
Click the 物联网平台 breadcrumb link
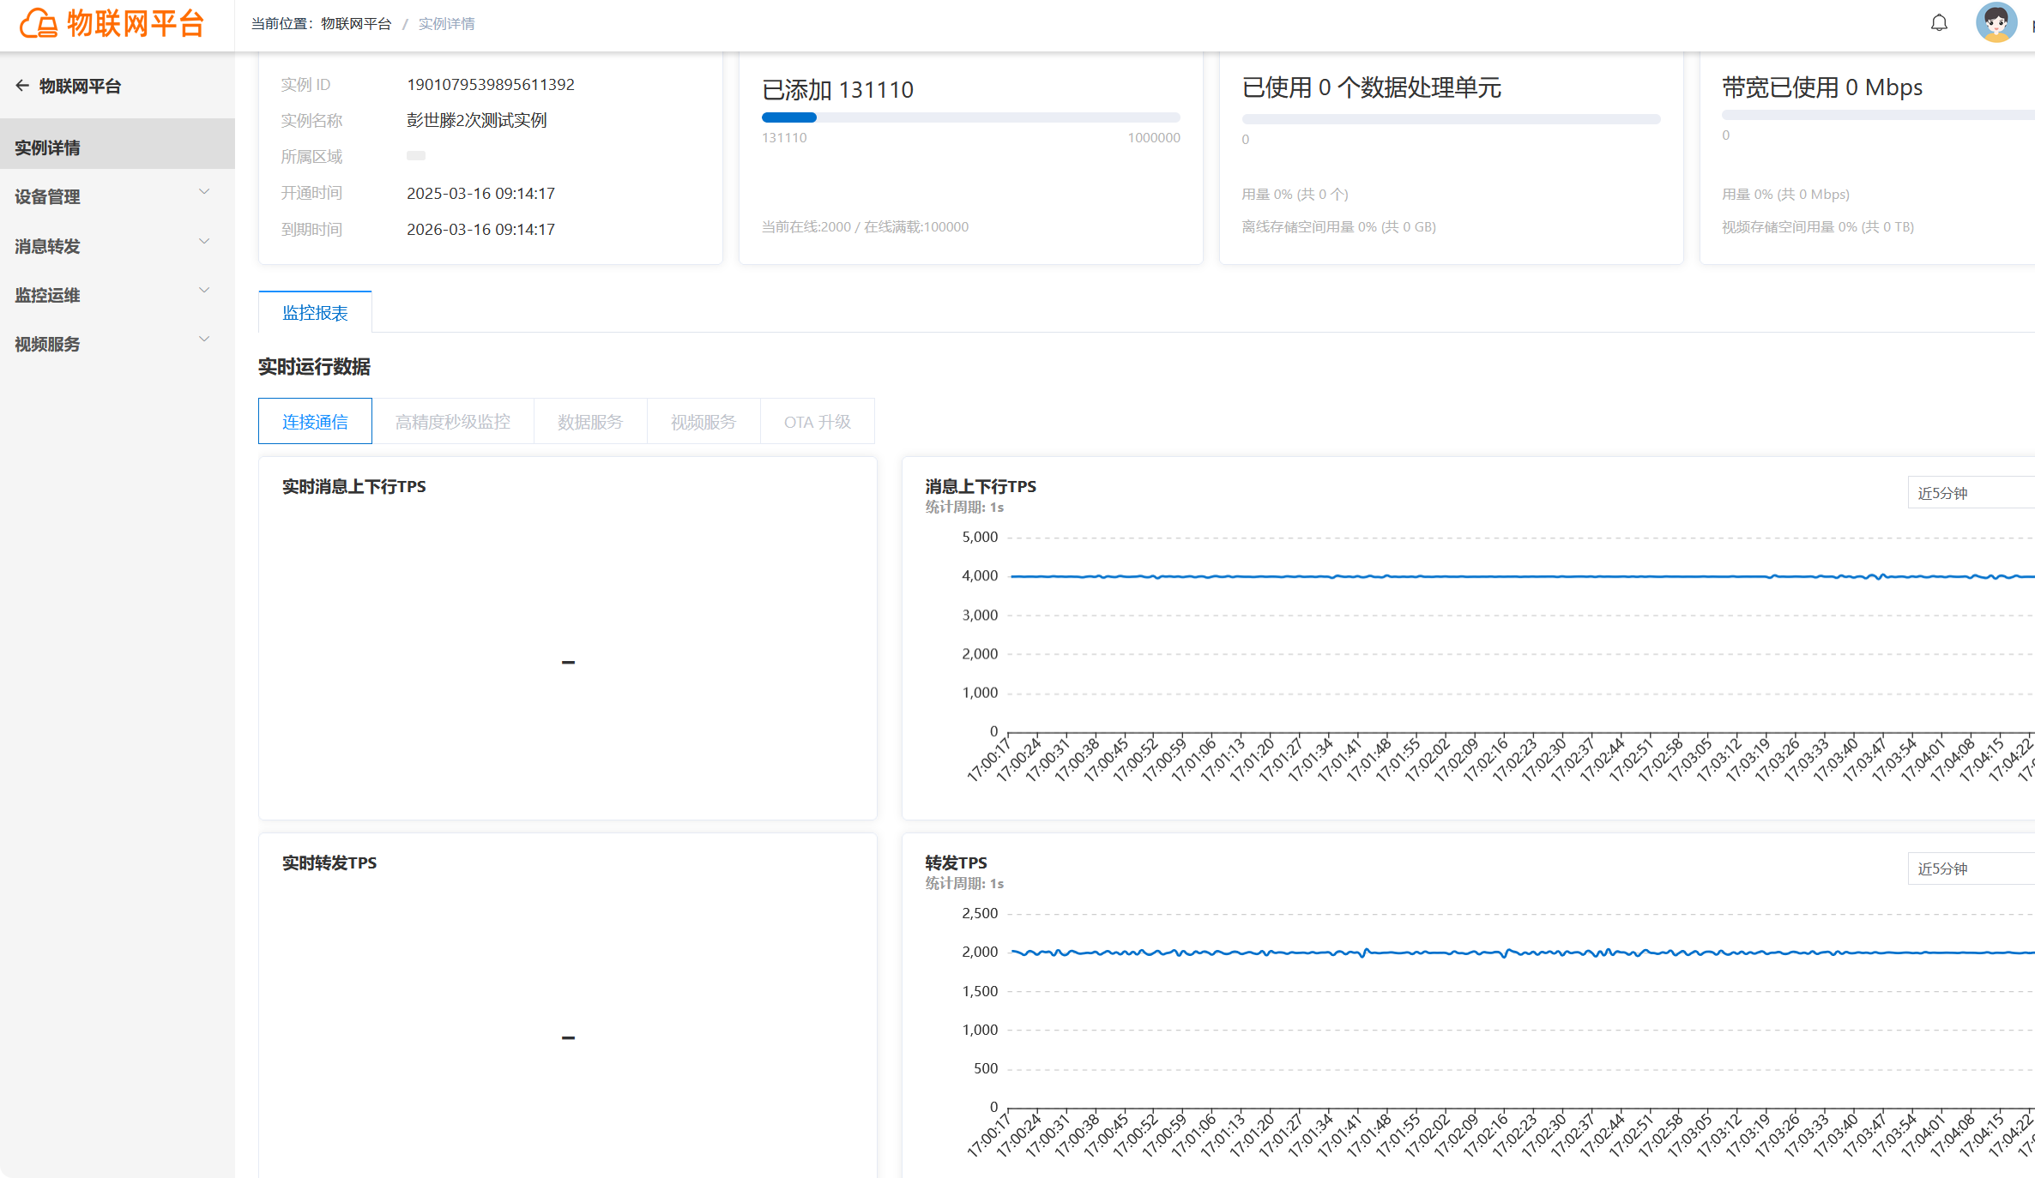point(356,24)
